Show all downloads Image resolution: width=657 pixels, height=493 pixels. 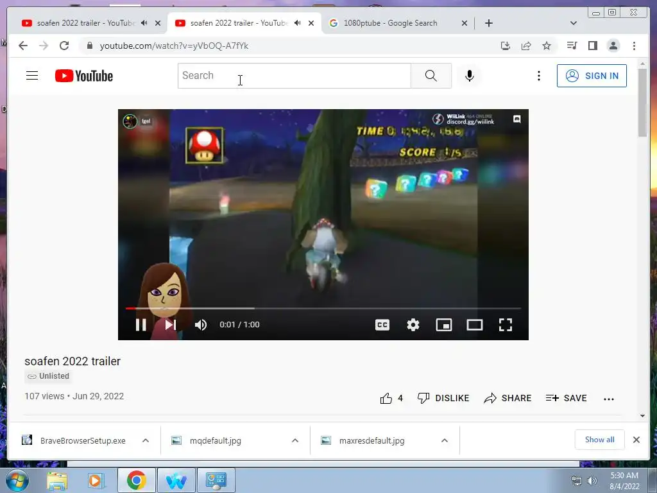point(600,440)
